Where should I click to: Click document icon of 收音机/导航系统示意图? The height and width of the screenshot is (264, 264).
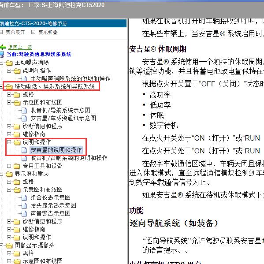click(24, 111)
